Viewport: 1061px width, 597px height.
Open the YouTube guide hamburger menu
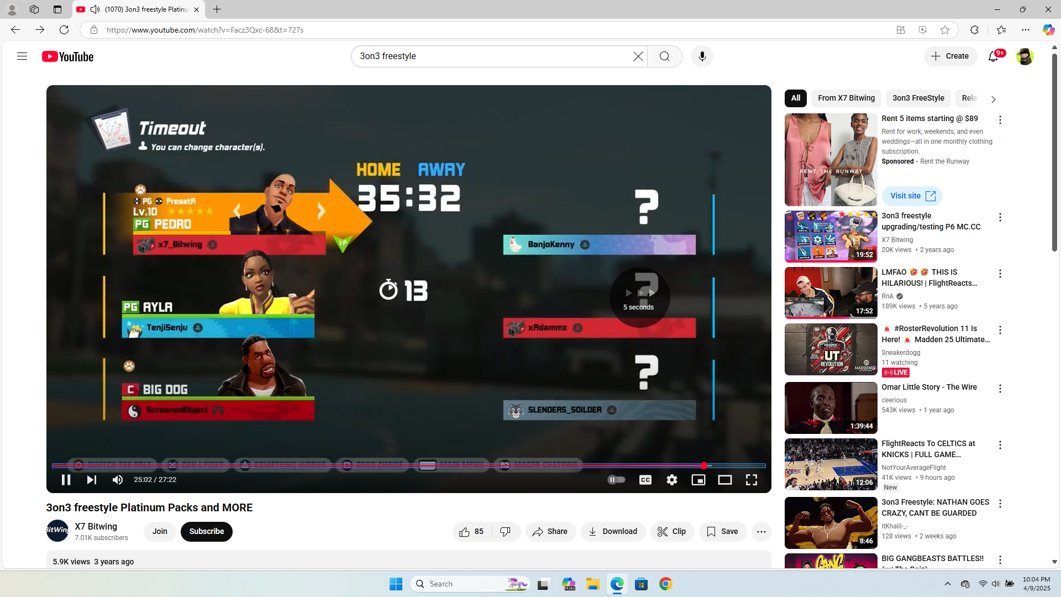(x=22, y=56)
